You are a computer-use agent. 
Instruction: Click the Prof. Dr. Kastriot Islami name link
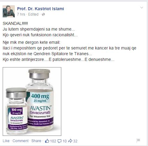[40, 9]
